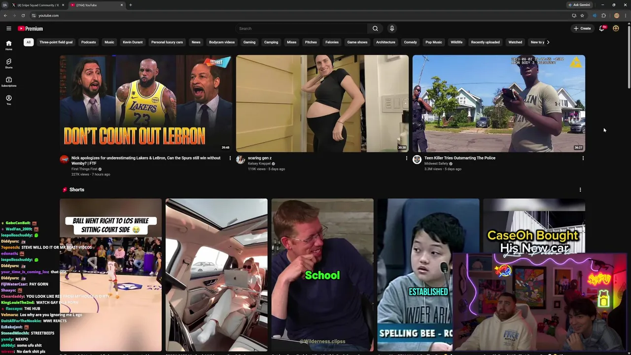This screenshot has width=631, height=355.
Task: Select Kevin Durant filter chip
Action: click(x=133, y=42)
